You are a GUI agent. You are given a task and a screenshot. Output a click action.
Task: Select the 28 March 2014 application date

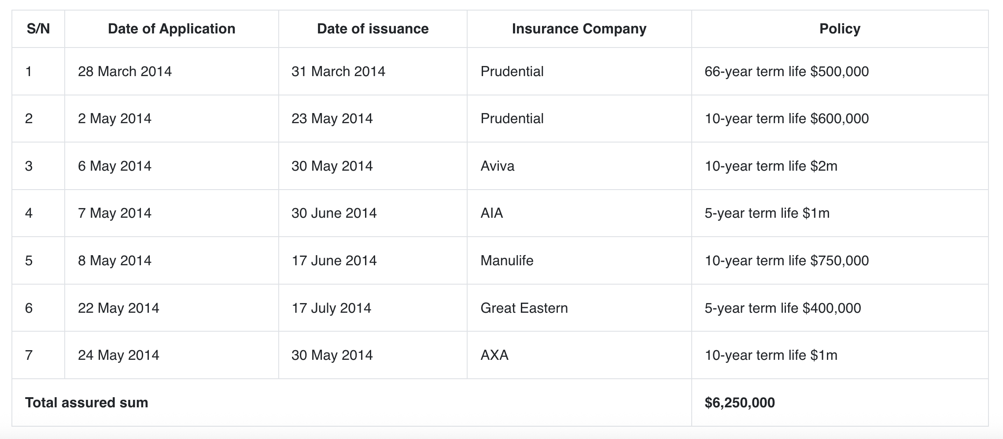click(125, 71)
